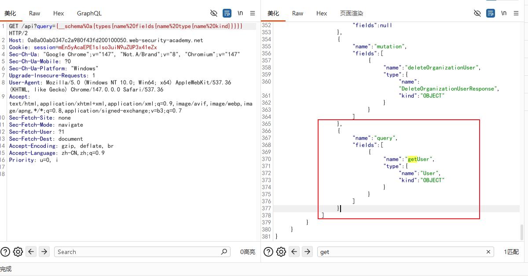This screenshot has width=528, height=276.
Task: Toggle line wrap icon in request panel
Action: click(x=227, y=13)
